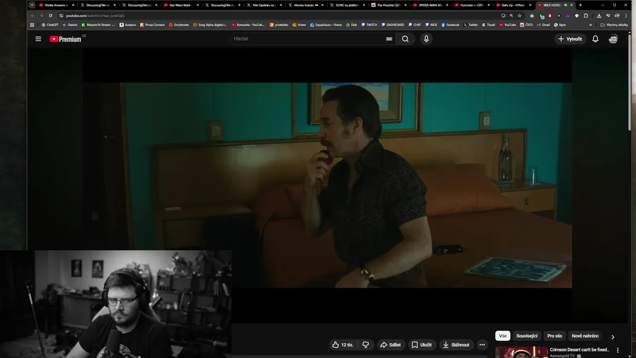Close the Nvidia Answers tab
The height and width of the screenshot is (358, 636).
pyautogui.click(x=73, y=5)
